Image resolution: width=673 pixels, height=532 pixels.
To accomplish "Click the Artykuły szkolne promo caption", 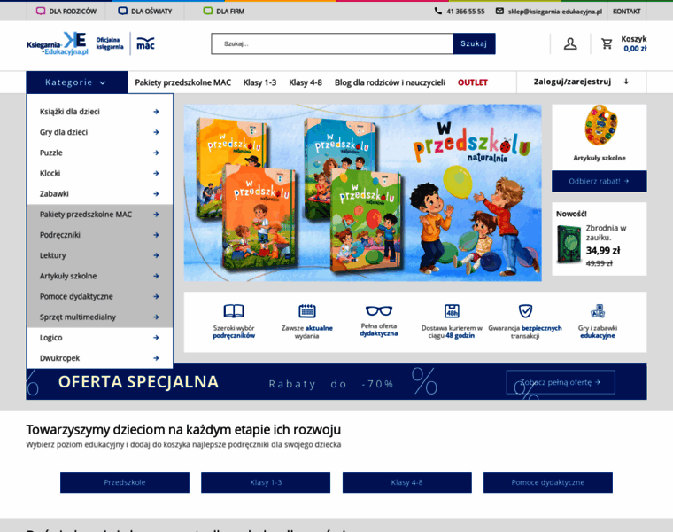I will point(600,158).
